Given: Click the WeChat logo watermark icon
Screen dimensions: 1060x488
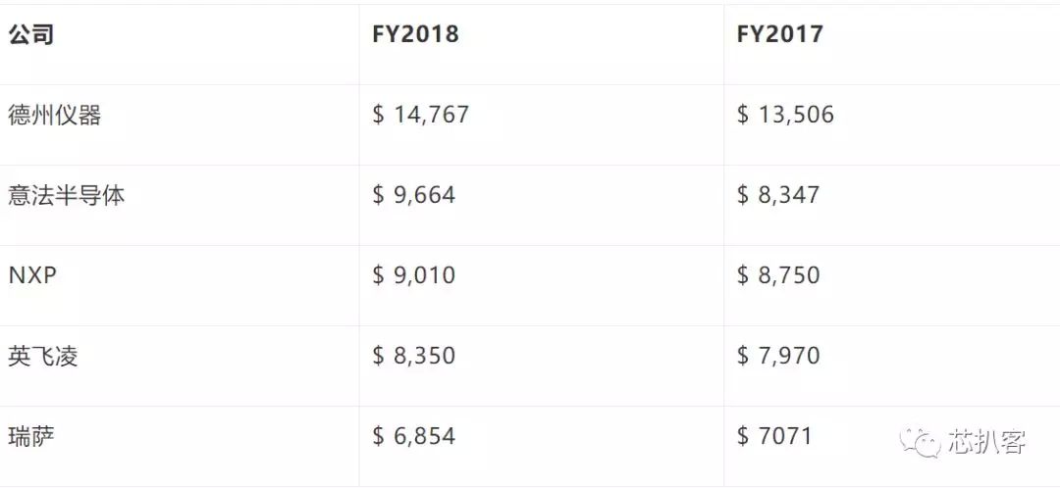Looking at the screenshot, I should click(920, 443).
